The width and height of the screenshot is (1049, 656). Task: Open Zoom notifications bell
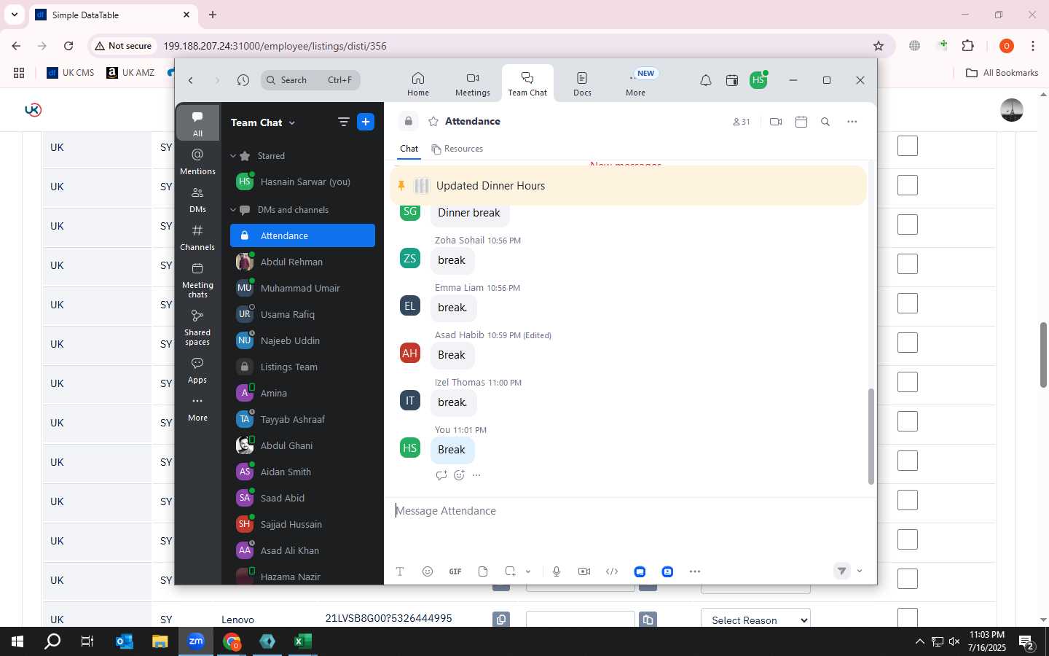pos(705,80)
